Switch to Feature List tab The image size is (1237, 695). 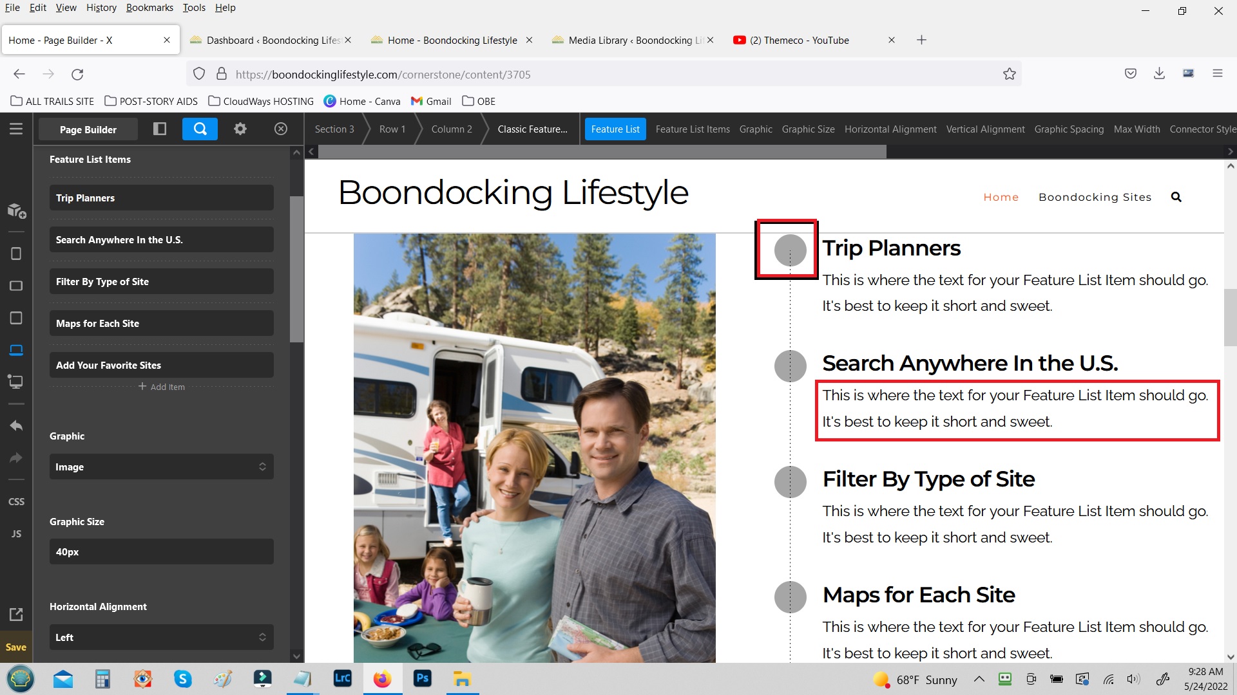point(615,129)
